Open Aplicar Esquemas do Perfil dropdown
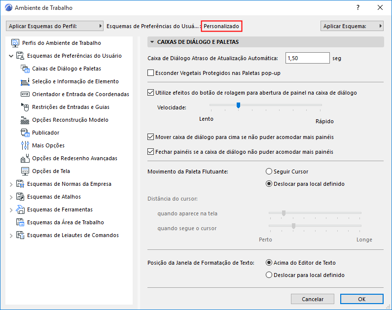Screen dimensions: 392x310 55,26
